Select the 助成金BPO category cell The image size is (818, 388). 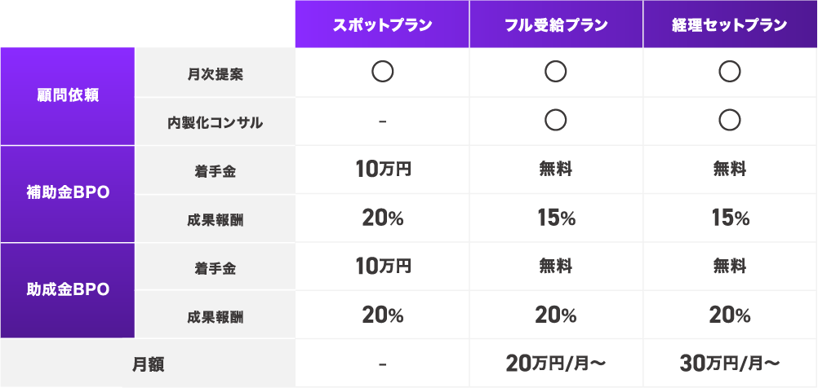[68, 290]
